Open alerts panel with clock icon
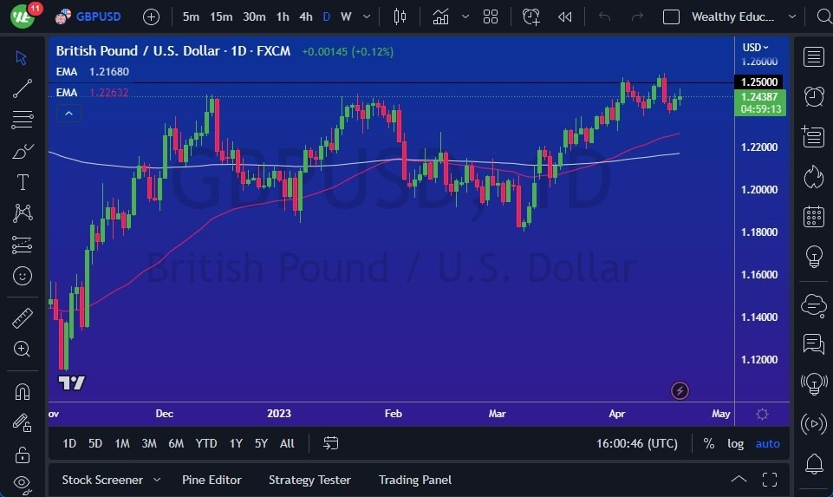833x497 pixels. (x=813, y=97)
